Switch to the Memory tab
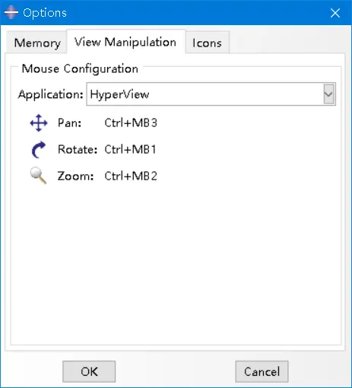The height and width of the screenshot is (388, 352). [x=37, y=43]
